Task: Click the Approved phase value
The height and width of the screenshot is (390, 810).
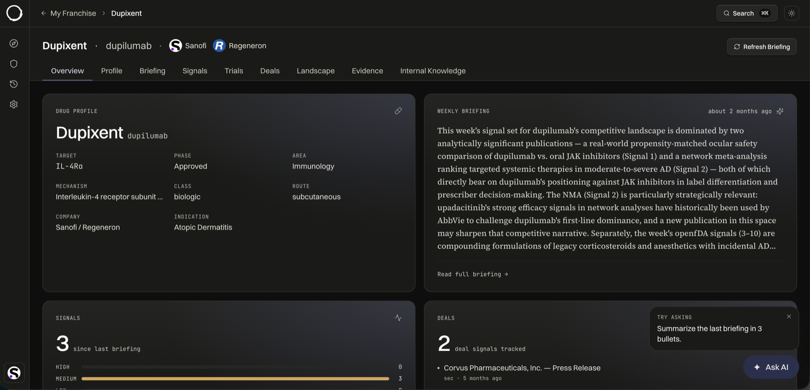Action: [191, 166]
